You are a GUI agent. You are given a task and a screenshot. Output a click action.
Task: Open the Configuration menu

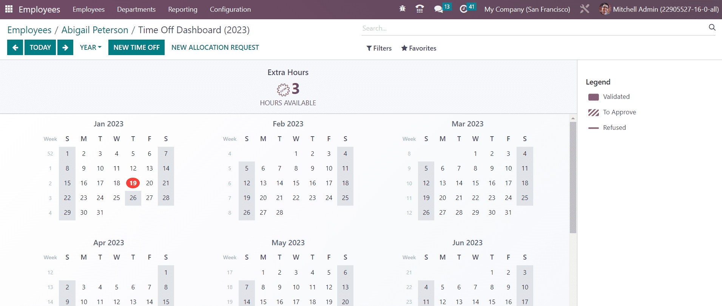[x=230, y=9]
